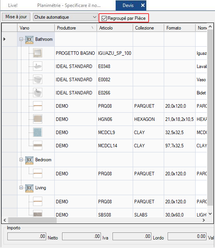The image size is (215, 248).
Task: Collapse the Bedroom group
Action: 21,160
